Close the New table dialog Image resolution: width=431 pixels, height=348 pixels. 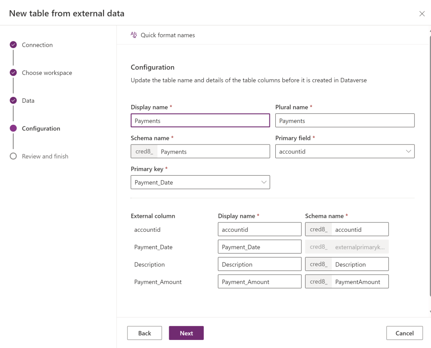pos(422,13)
